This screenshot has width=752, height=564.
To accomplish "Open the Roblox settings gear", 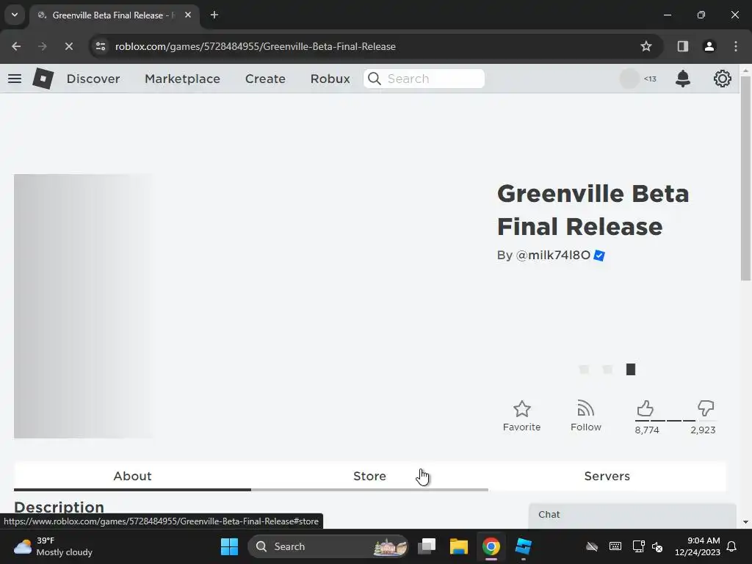I will pyautogui.click(x=723, y=79).
